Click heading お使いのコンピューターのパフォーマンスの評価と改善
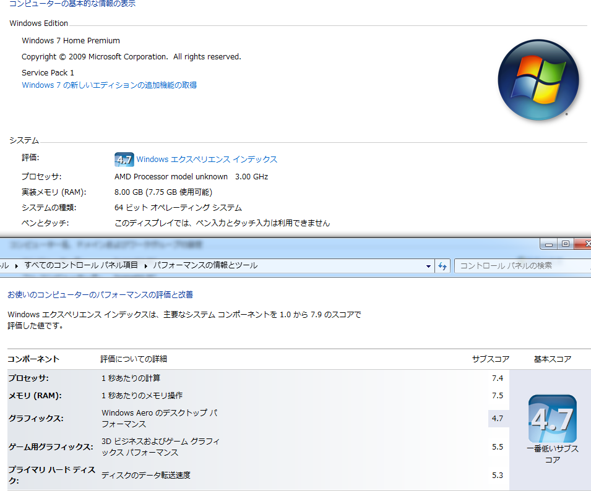The width and height of the screenshot is (591, 491). (100, 294)
